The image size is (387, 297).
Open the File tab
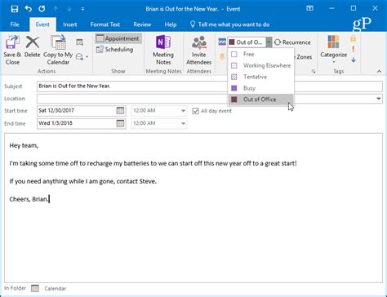[15, 24]
